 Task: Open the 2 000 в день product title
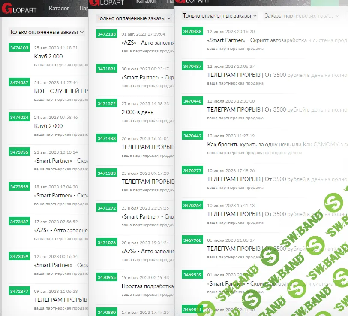coord(138,112)
